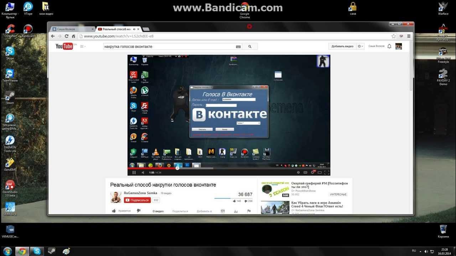
Task: Click the YouTube search magnifier button
Action: tap(250, 47)
